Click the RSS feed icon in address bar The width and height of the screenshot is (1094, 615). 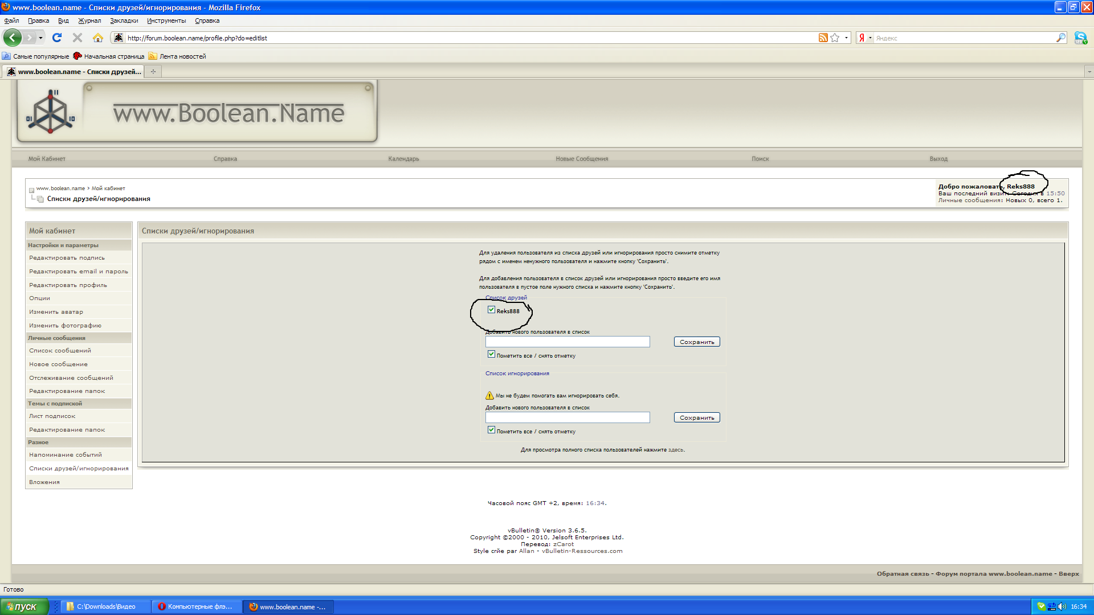click(x=823, y=38)
